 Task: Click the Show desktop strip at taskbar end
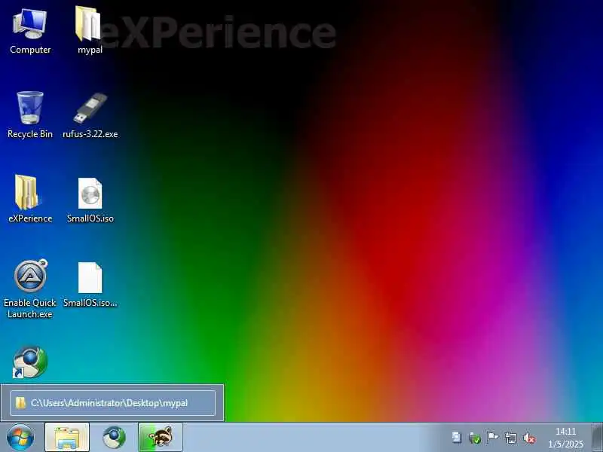click(x=597, y=438)
